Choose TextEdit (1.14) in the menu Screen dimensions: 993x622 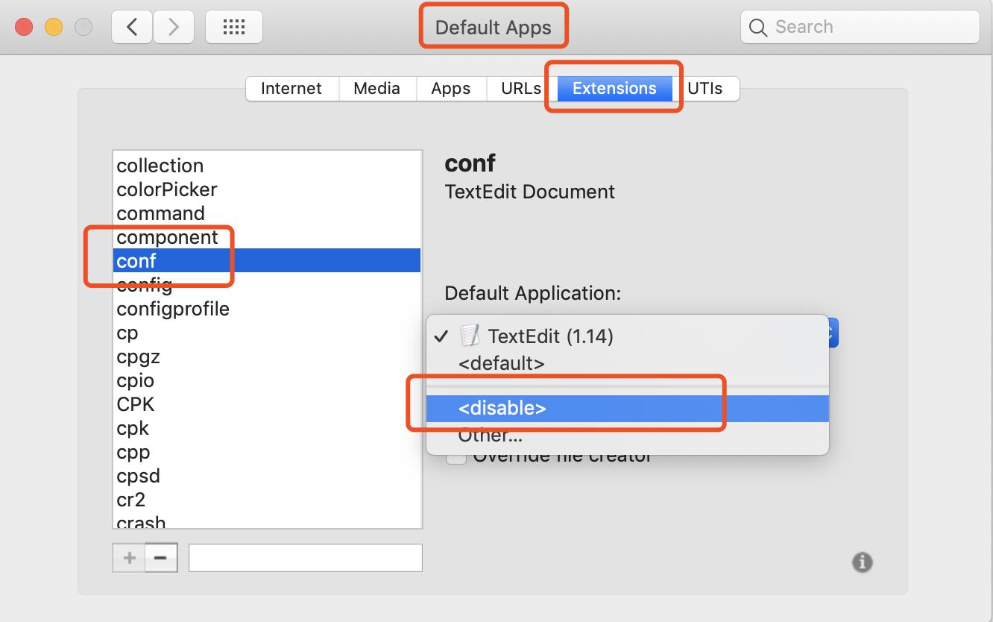[x=627, y=336]
